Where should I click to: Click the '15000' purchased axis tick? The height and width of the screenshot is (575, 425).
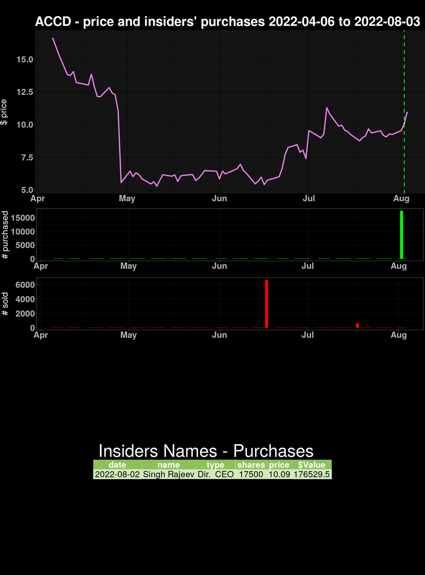point(23,218)
